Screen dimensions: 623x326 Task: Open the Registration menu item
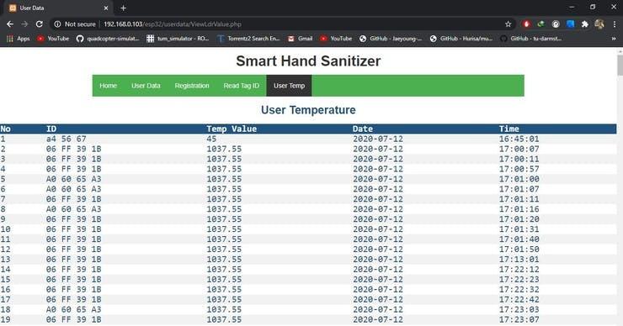click(x=192, y=86)
